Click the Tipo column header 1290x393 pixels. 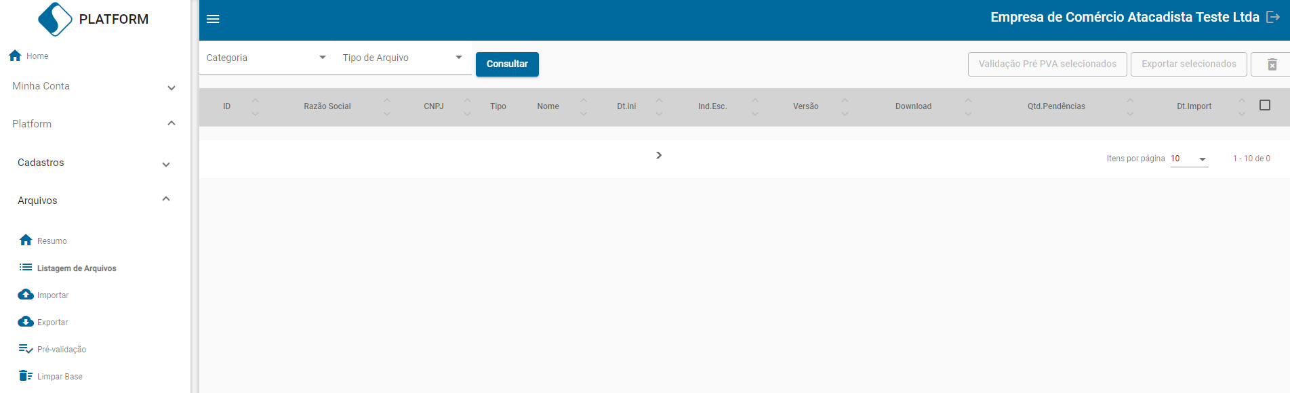coord(498,106)
